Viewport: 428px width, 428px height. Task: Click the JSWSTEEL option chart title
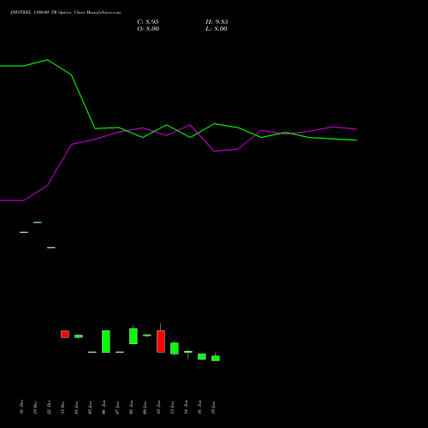coord(65,13)
